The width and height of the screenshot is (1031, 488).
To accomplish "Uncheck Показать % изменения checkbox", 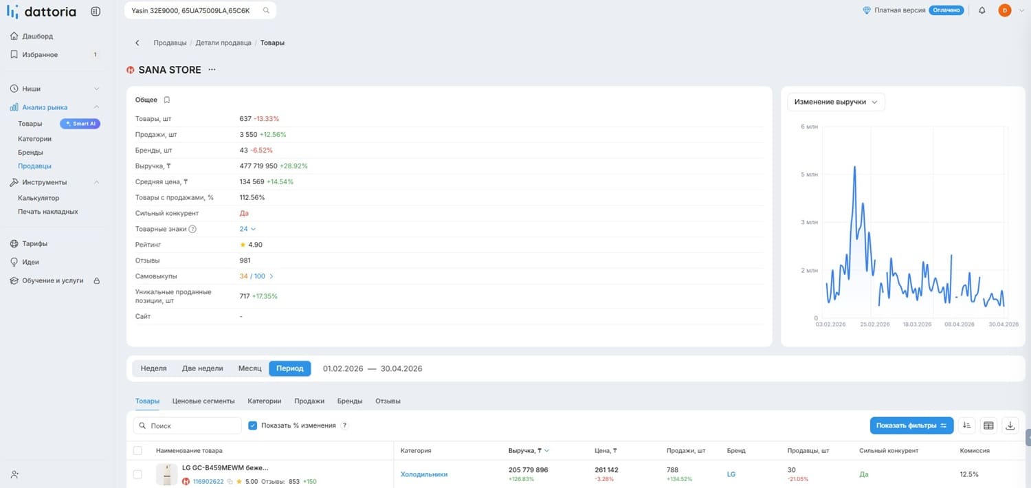I will point(253,425).
